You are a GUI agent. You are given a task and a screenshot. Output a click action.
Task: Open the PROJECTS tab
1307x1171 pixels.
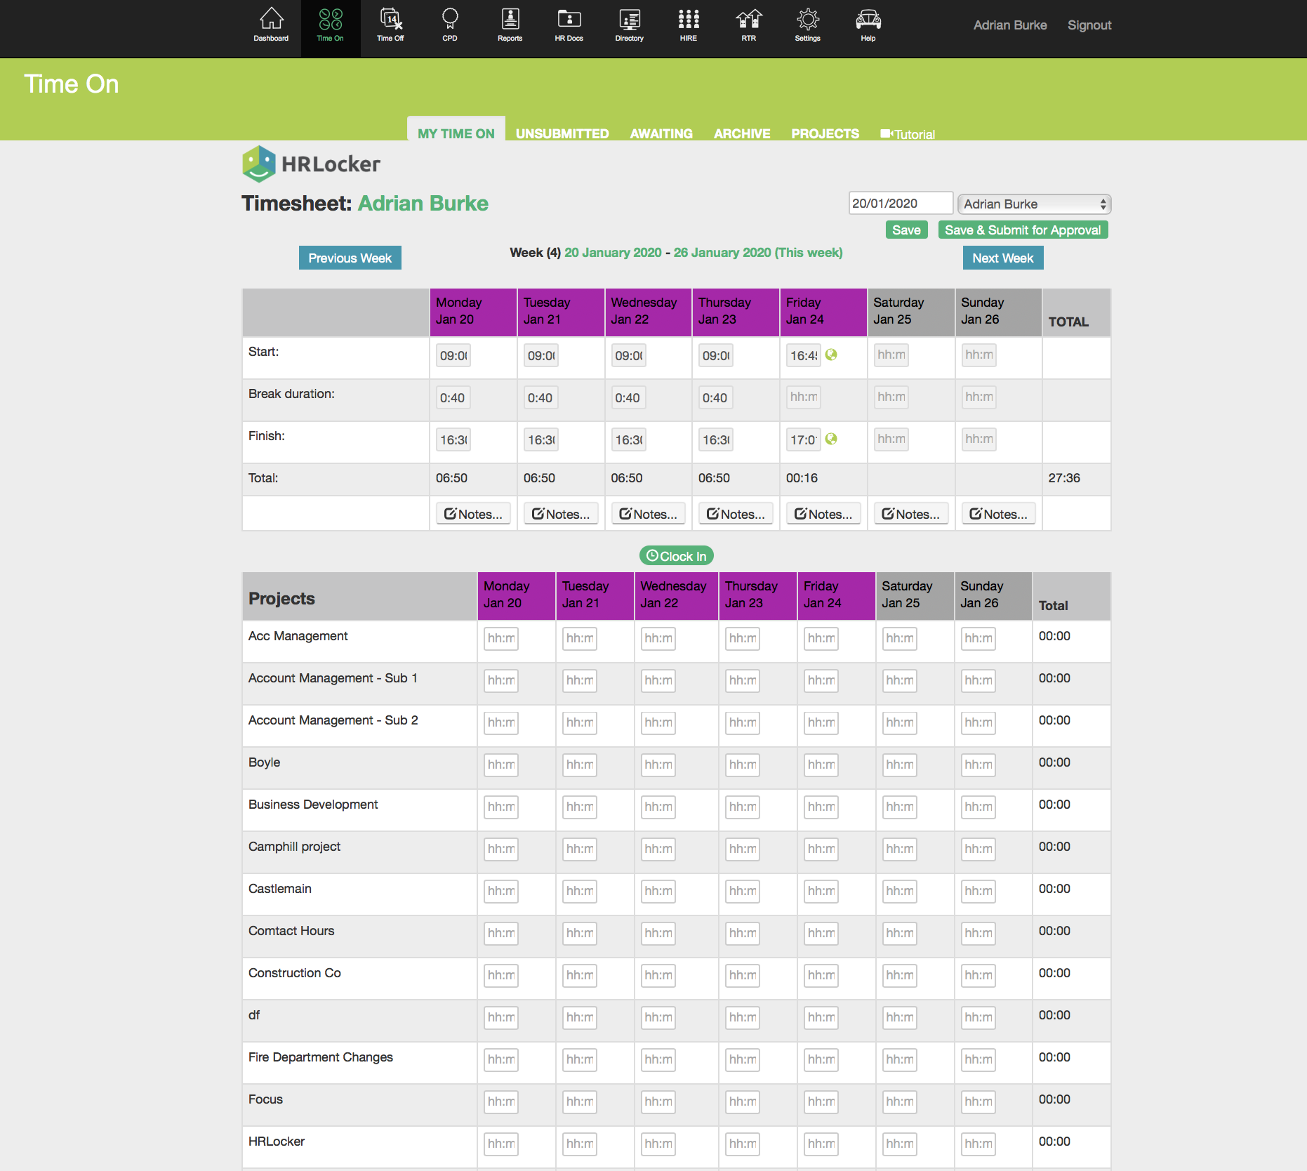coord(825,133)
